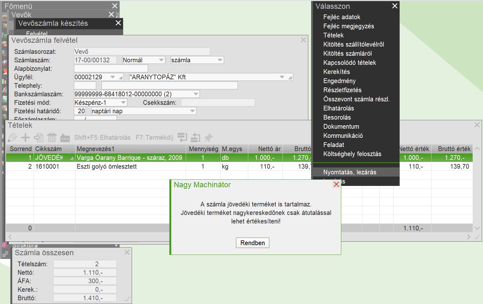Open Dokumentum from Válasszon menu
This screenshot has width=483, height=304.
(x=341, y=127)
